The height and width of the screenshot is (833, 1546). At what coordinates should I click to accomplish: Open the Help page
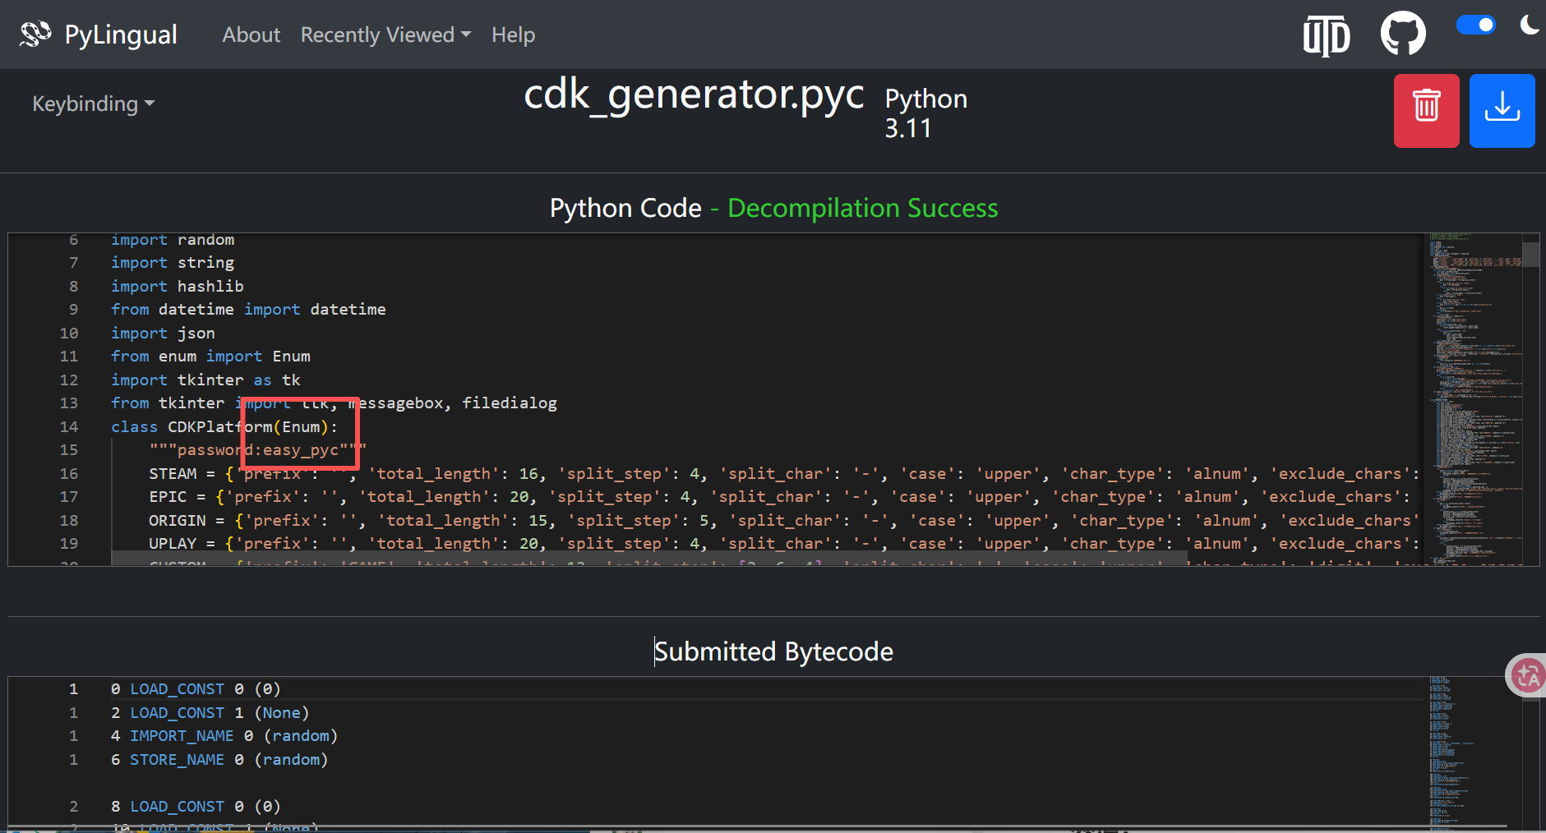[513, 35]
